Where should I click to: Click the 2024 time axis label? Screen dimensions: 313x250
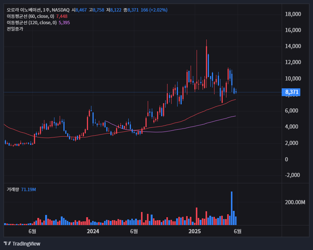pos(93,231)
